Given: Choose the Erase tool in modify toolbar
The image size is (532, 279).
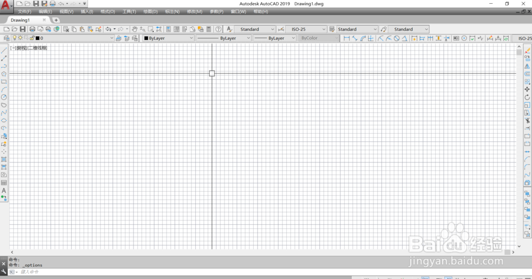Looking at the screenshot, I should pos(527,51).
